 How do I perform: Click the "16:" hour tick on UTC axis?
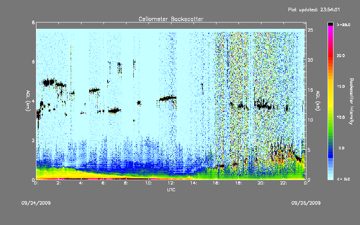coord(216,183)
